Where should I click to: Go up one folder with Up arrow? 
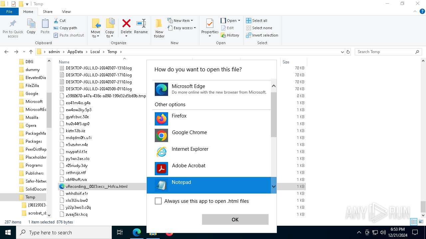[31, 52]
